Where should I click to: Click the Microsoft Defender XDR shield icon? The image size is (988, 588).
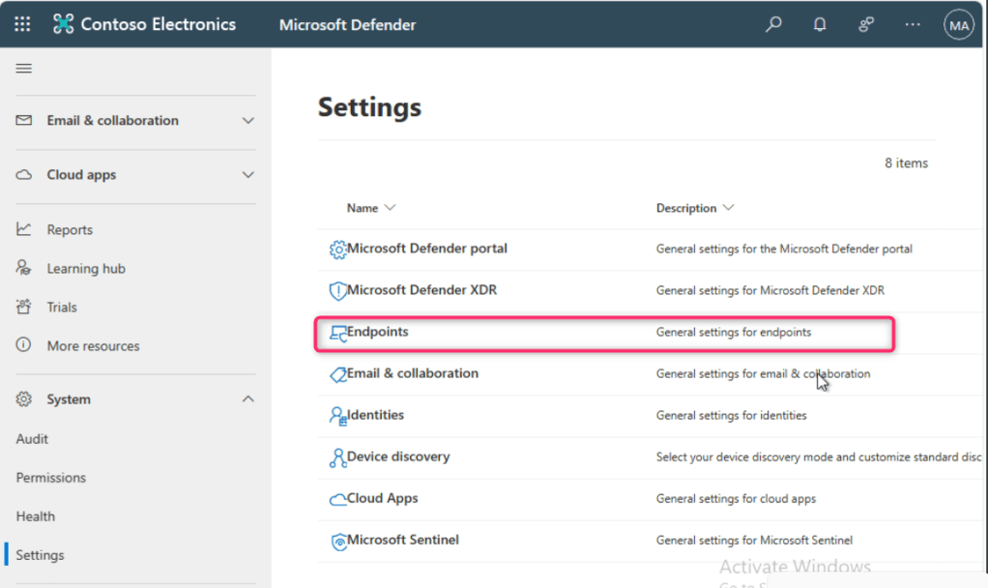(337, 291)
